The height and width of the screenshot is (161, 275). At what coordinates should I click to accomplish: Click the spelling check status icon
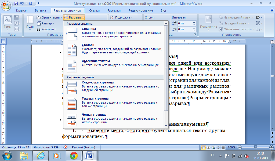pyautogui.click(x=65, y=147)
